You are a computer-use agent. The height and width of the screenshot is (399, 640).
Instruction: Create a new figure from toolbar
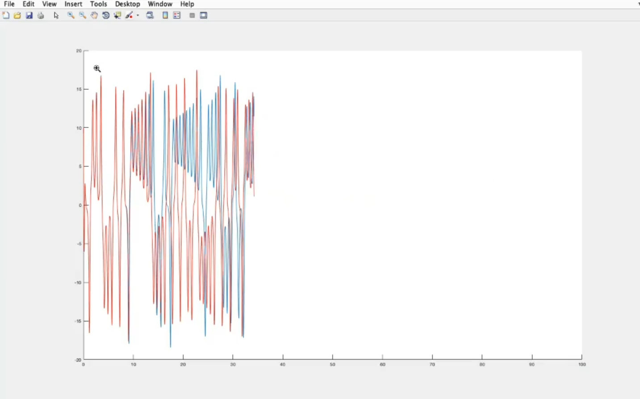click(x=6, y=15)
